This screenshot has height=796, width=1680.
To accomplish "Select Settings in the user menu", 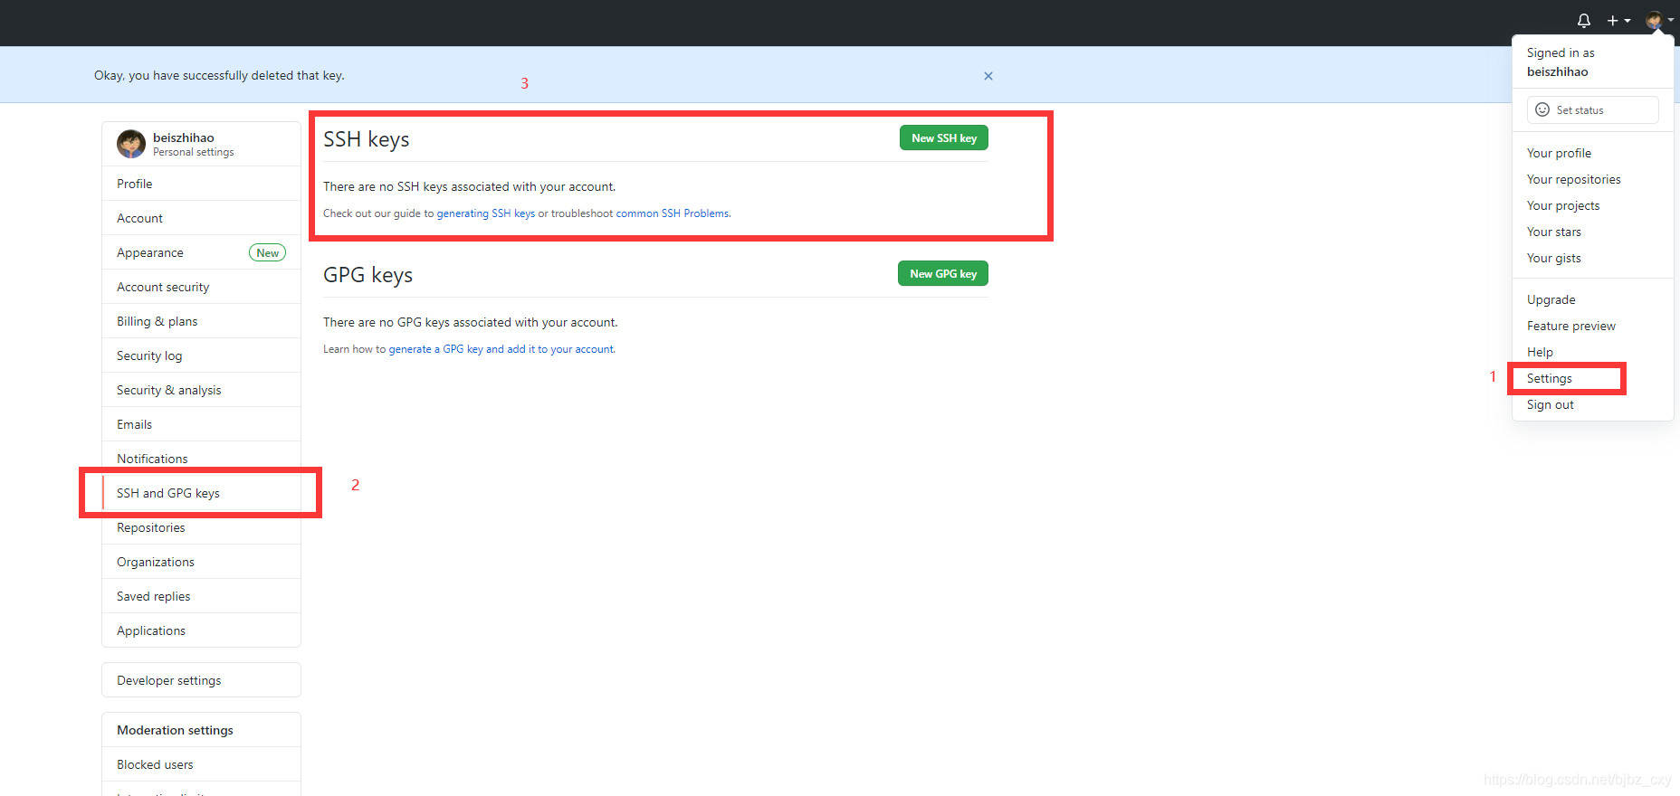I will [x=1549, y=378].
